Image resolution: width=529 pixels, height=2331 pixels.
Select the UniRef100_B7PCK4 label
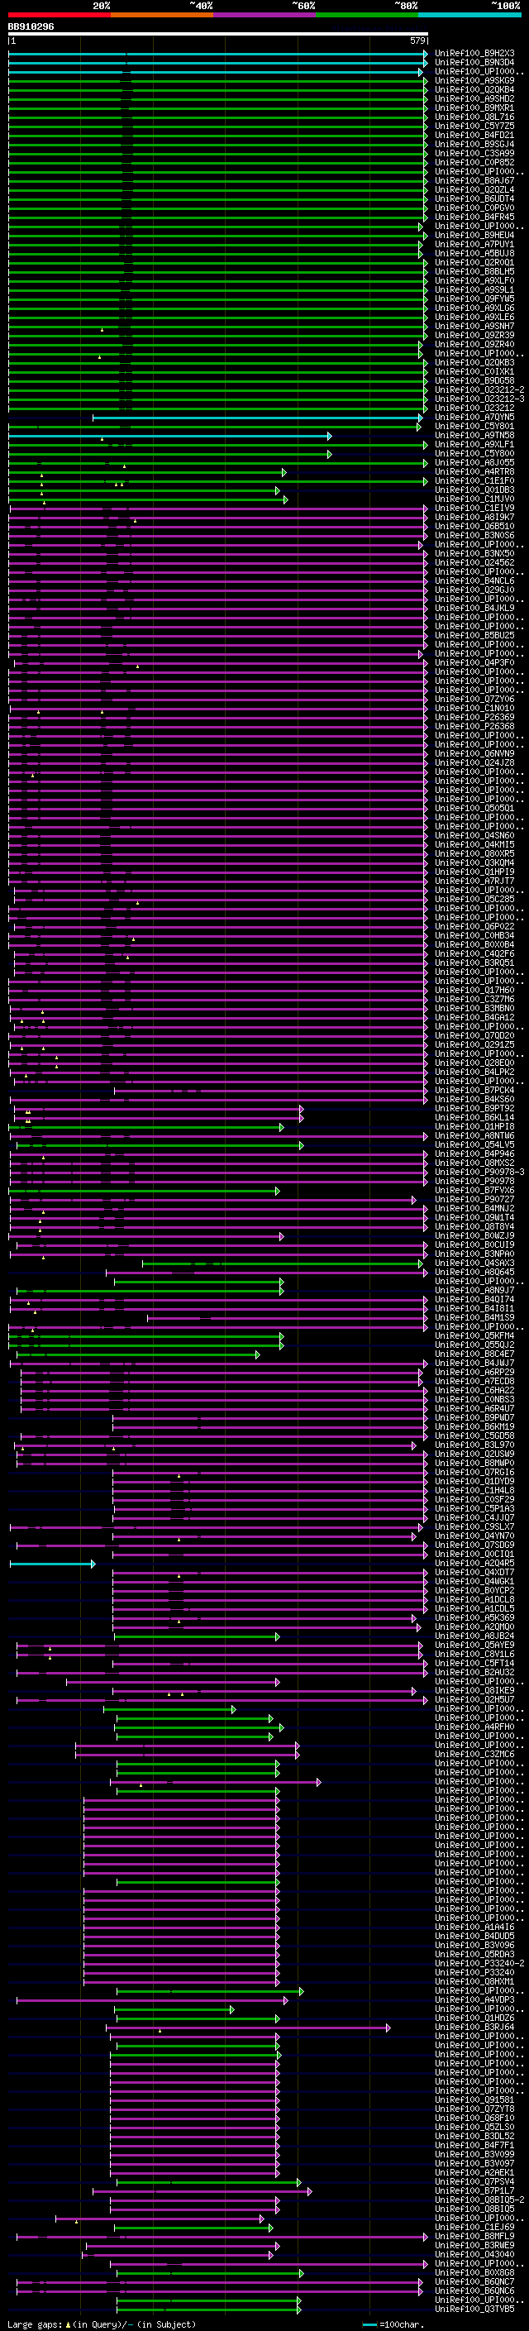click(474, 1091)
